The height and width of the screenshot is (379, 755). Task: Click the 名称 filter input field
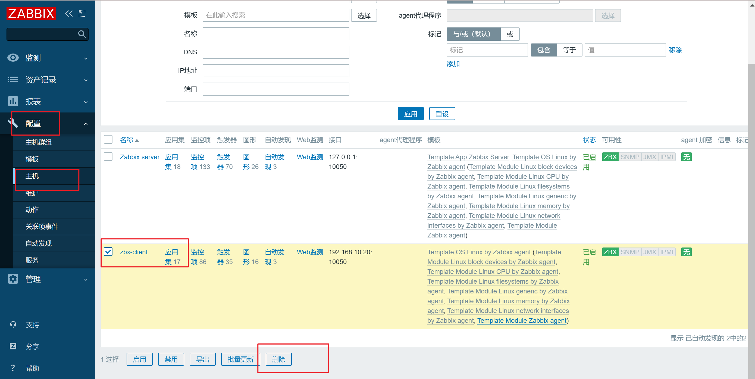point(275,34)
